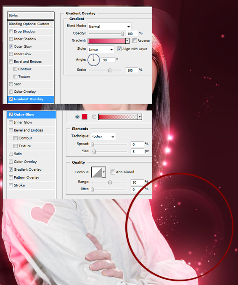Open the Styles panel header
The image size is (238, 285).
click(31, 16)
